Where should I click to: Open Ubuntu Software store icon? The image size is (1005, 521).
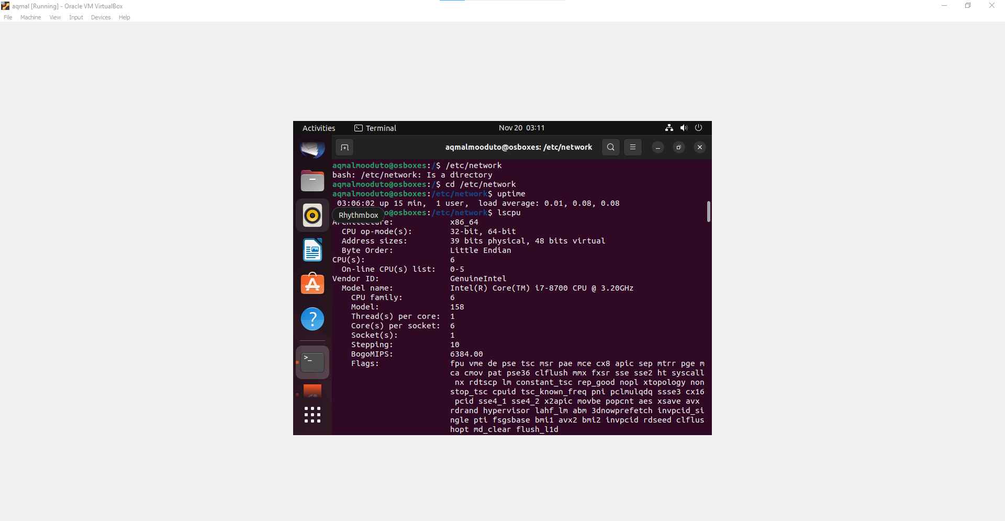[312, 283]
